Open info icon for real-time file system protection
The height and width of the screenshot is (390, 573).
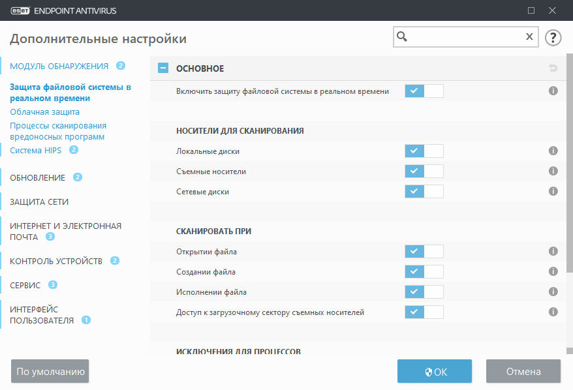553,91
